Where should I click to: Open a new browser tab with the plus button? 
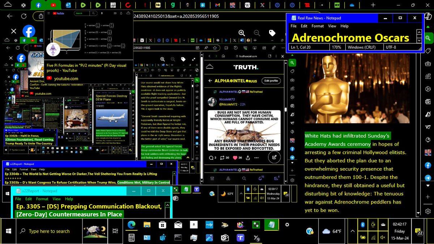coord(373,5)
